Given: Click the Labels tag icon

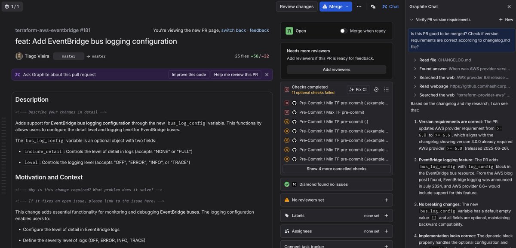Looking at the screenshot, I should tap(287, 216).
